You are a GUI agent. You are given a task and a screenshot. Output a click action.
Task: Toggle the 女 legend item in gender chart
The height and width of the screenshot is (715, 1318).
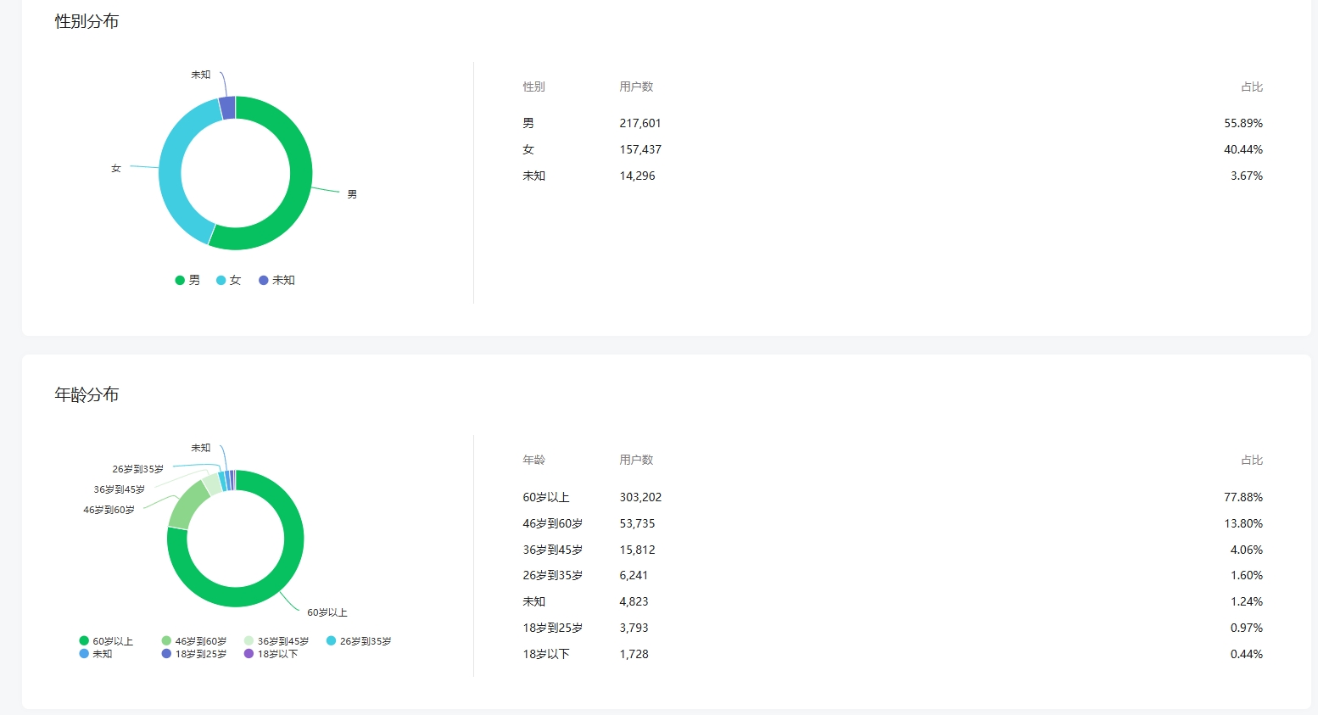pos(229,280)
